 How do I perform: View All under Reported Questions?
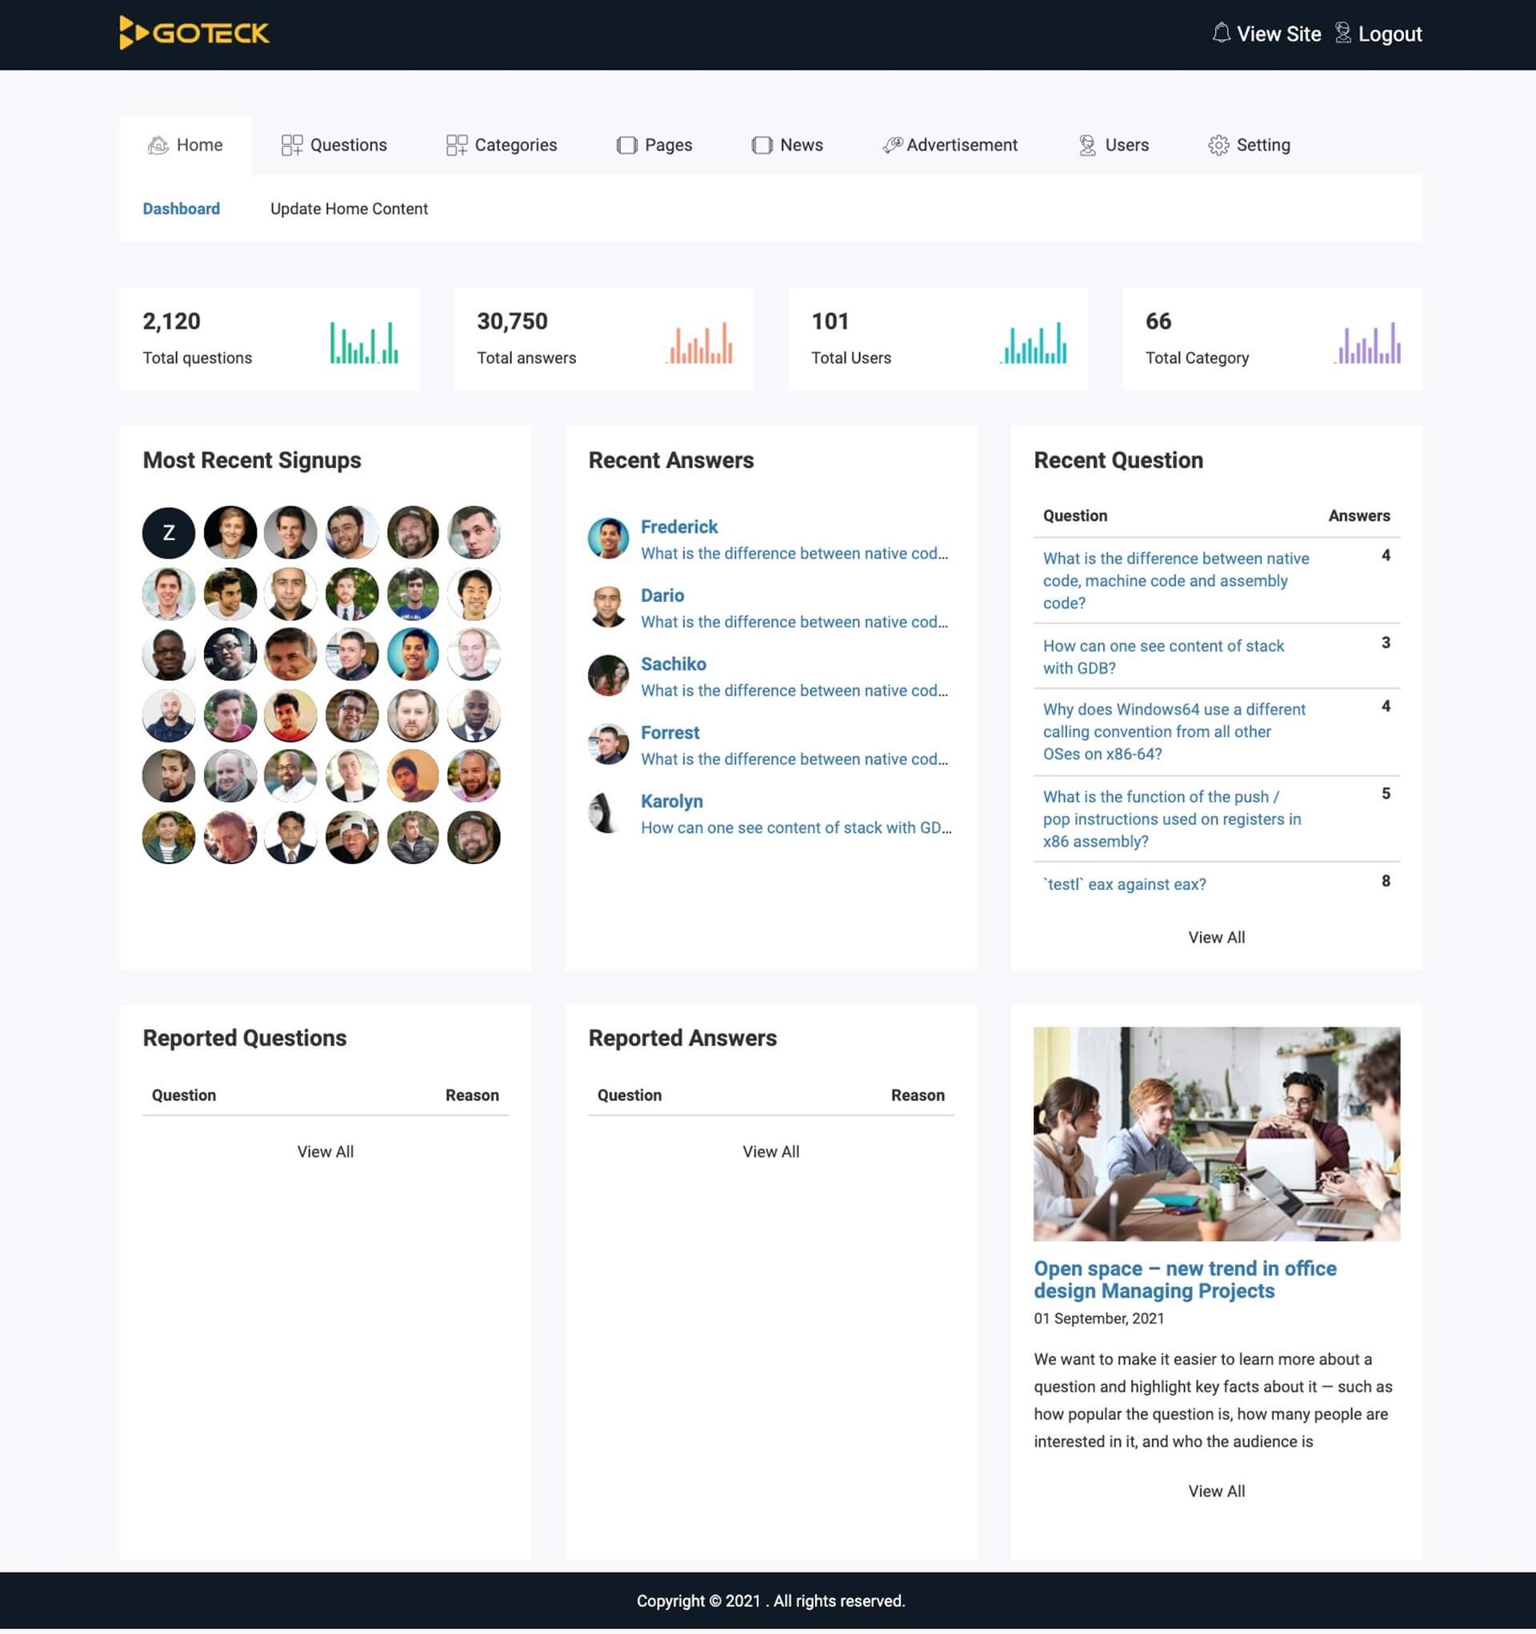326,1151
